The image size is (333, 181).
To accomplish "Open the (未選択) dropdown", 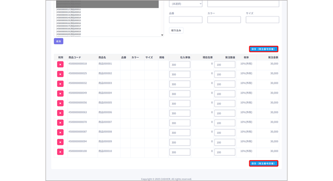I will (x=185, y=4).
